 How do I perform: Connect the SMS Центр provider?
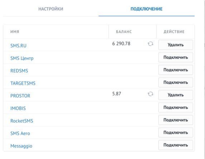click(x=176, y=57)
